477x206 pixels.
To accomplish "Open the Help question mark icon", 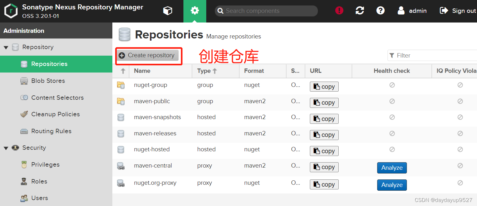I will [380, 11].
